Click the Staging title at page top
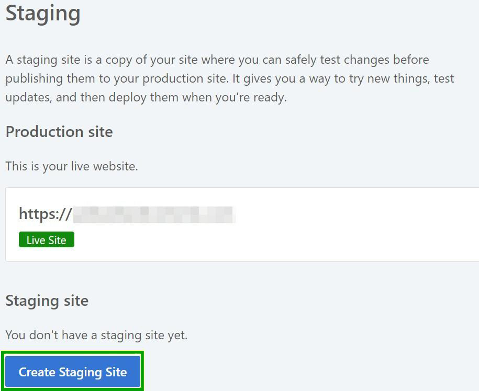The width and height of the screenshot is (479, 391). tap(42, 14)
